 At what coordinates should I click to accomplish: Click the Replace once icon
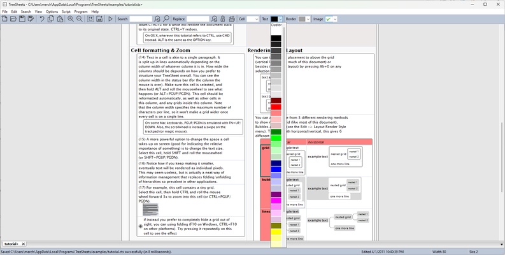point(223,19)
